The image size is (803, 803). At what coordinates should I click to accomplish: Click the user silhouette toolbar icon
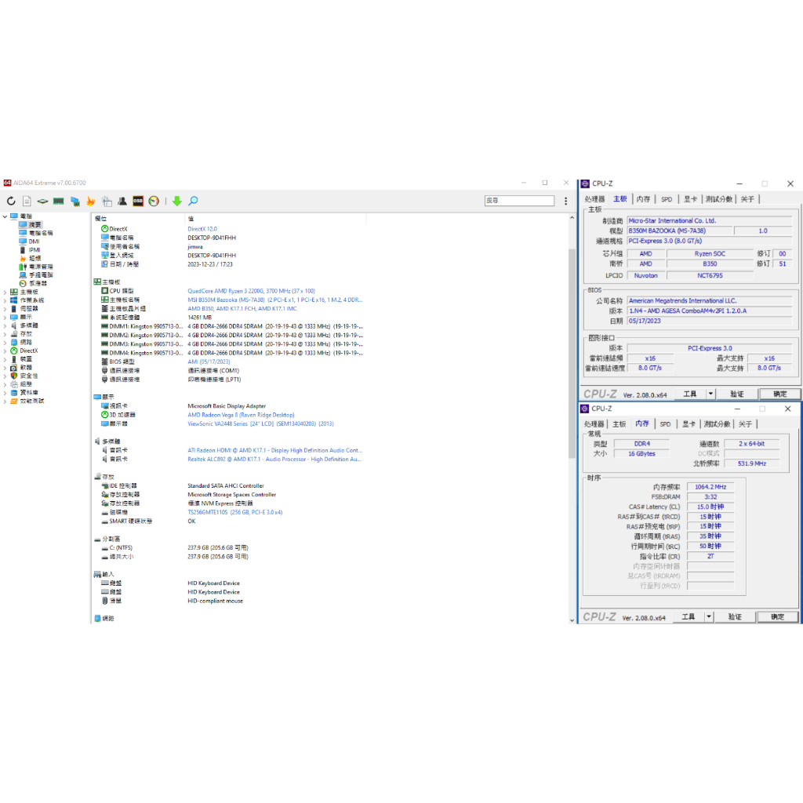pyautogui.click(x=122, y=202)
